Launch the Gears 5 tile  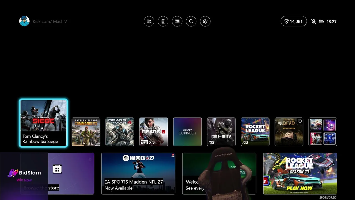154,132
